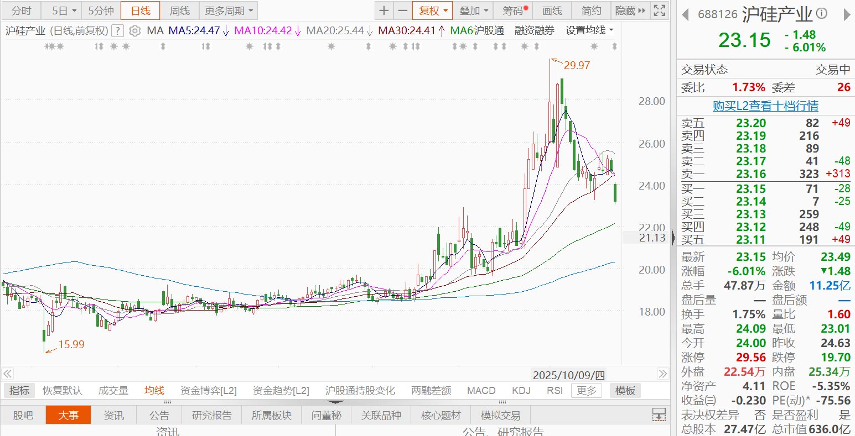The image size is (855, 436).
Task: Click the fullscreen expand icon in toolbar
Action: click(659, 10)
